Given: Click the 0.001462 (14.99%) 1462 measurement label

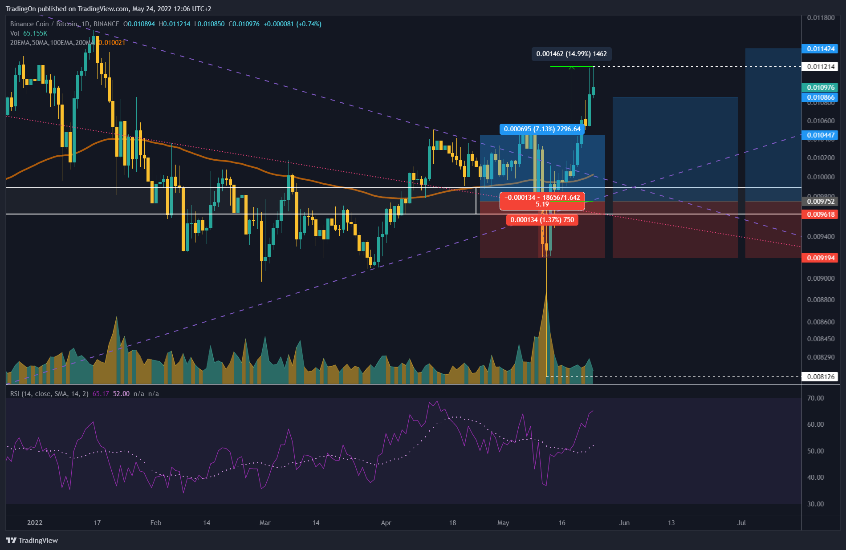Looking at the screenshot, I should [571, 54].
